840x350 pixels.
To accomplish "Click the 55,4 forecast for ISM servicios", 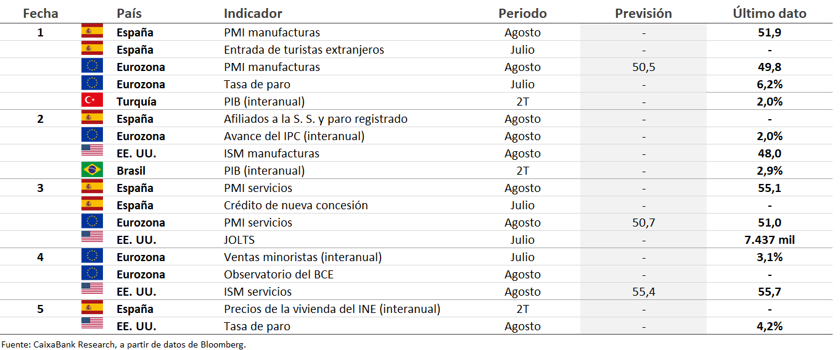I will [x=643, y=291].
